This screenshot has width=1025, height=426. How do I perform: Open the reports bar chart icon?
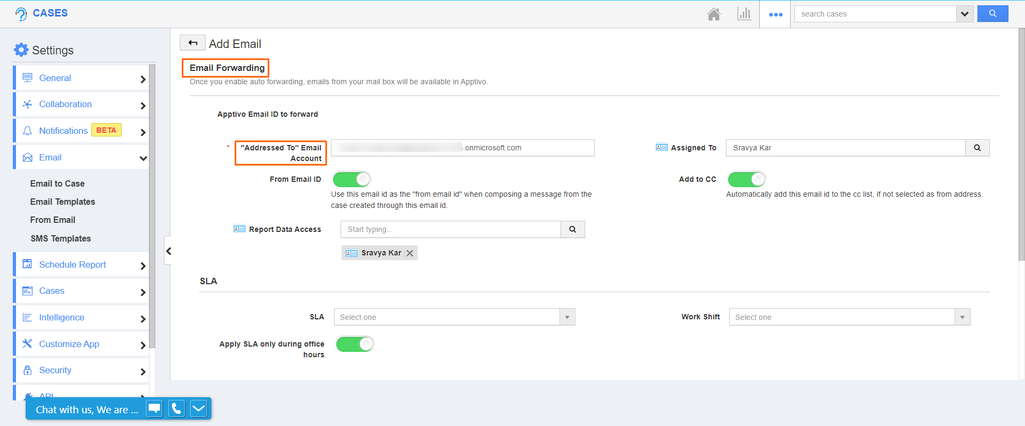744,14
